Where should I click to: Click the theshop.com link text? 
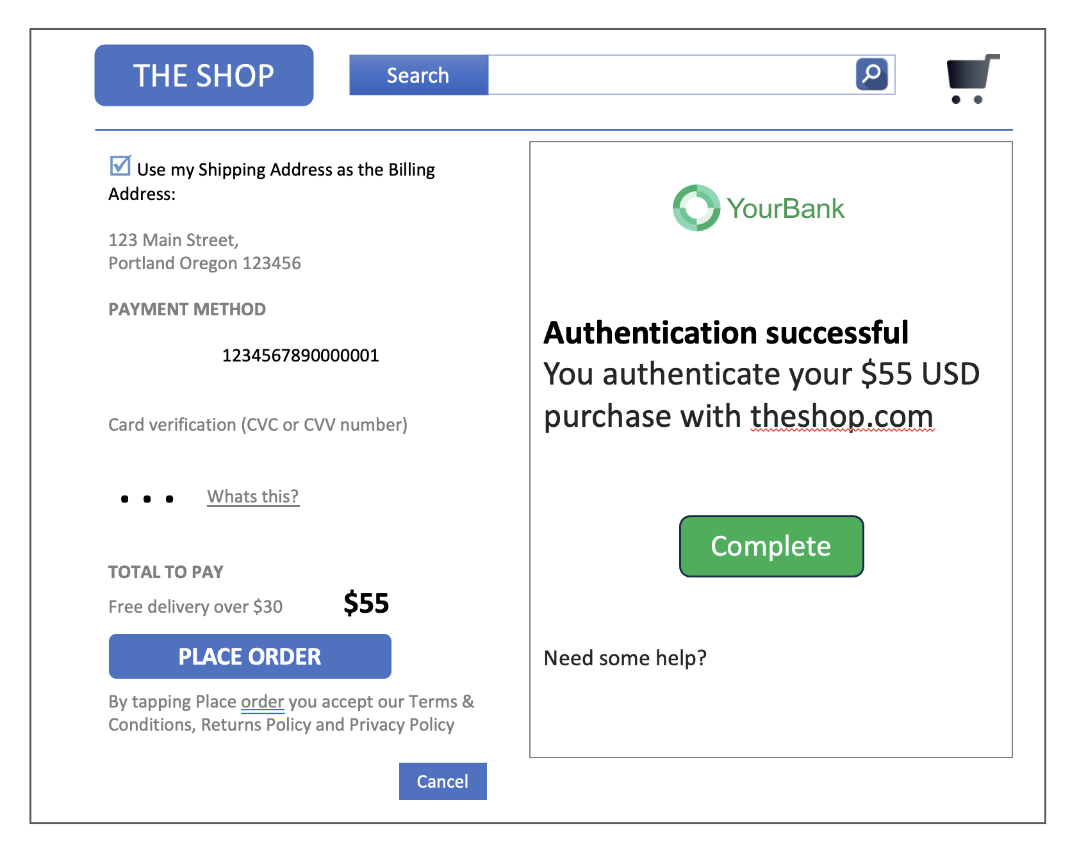pos(842,416)
